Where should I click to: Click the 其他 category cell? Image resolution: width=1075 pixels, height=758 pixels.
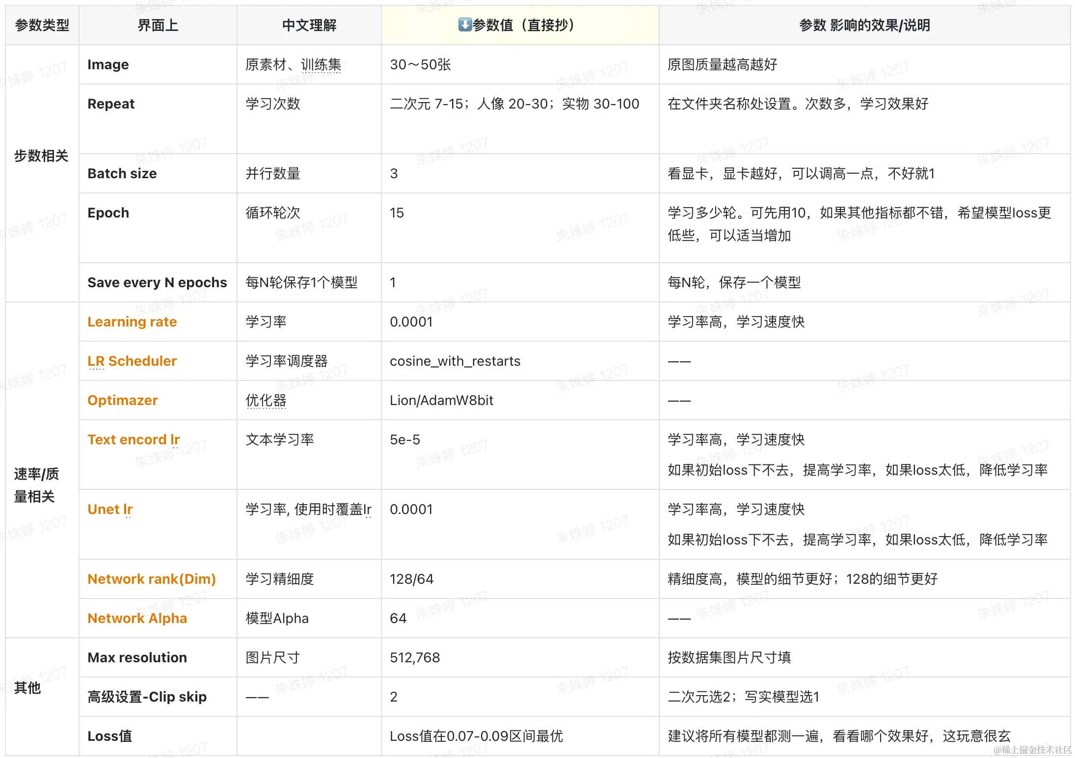coord(42,697)
